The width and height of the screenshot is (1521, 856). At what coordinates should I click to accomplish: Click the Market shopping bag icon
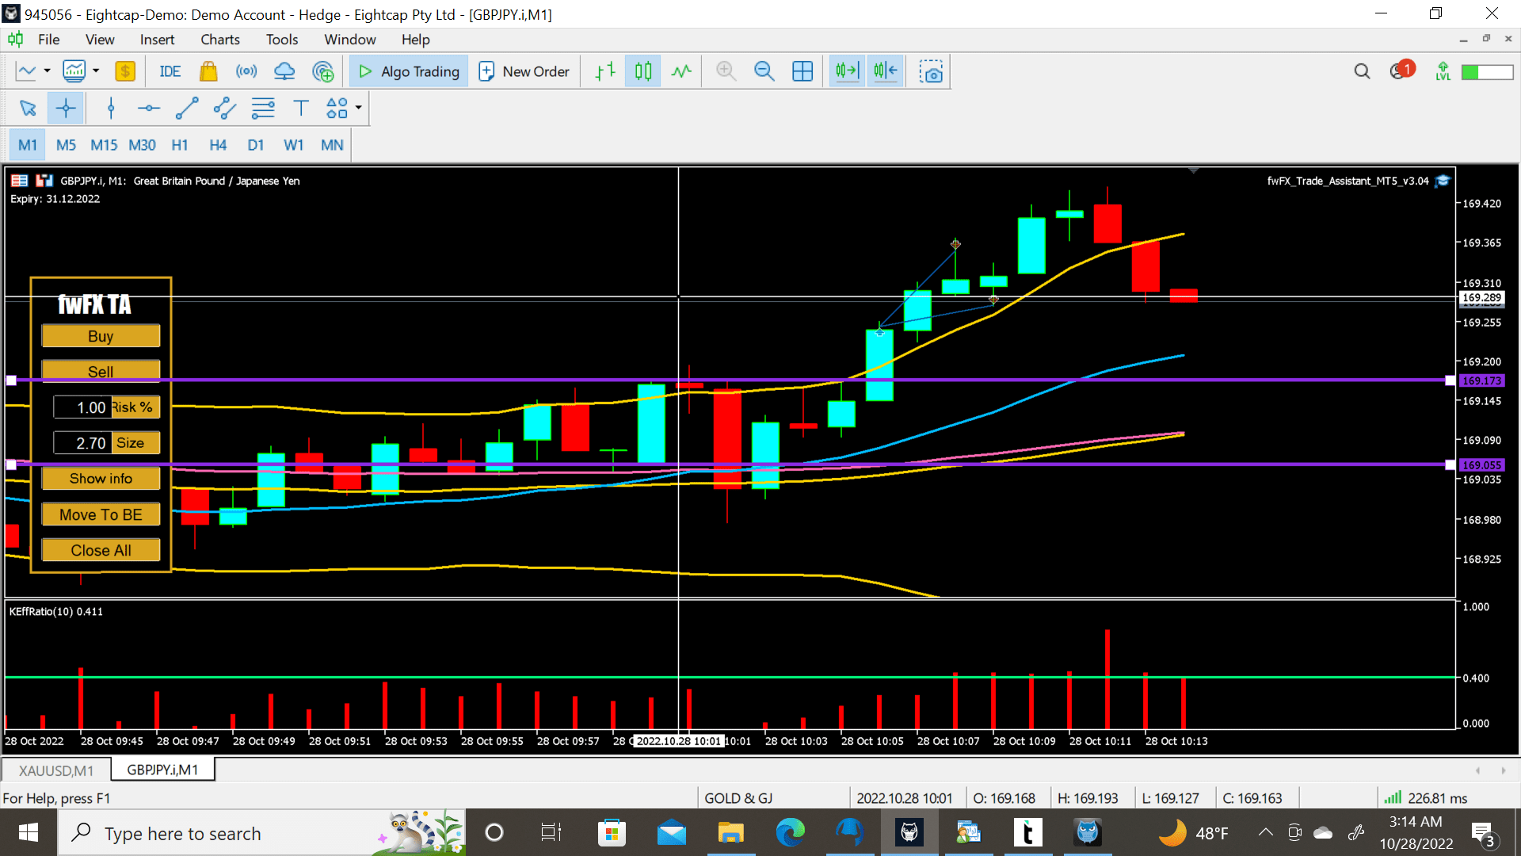coord(208,71)
